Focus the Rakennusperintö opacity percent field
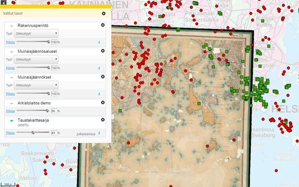This screenshot has height=187, width=299. pyautogui.click(x=54, y=42)
